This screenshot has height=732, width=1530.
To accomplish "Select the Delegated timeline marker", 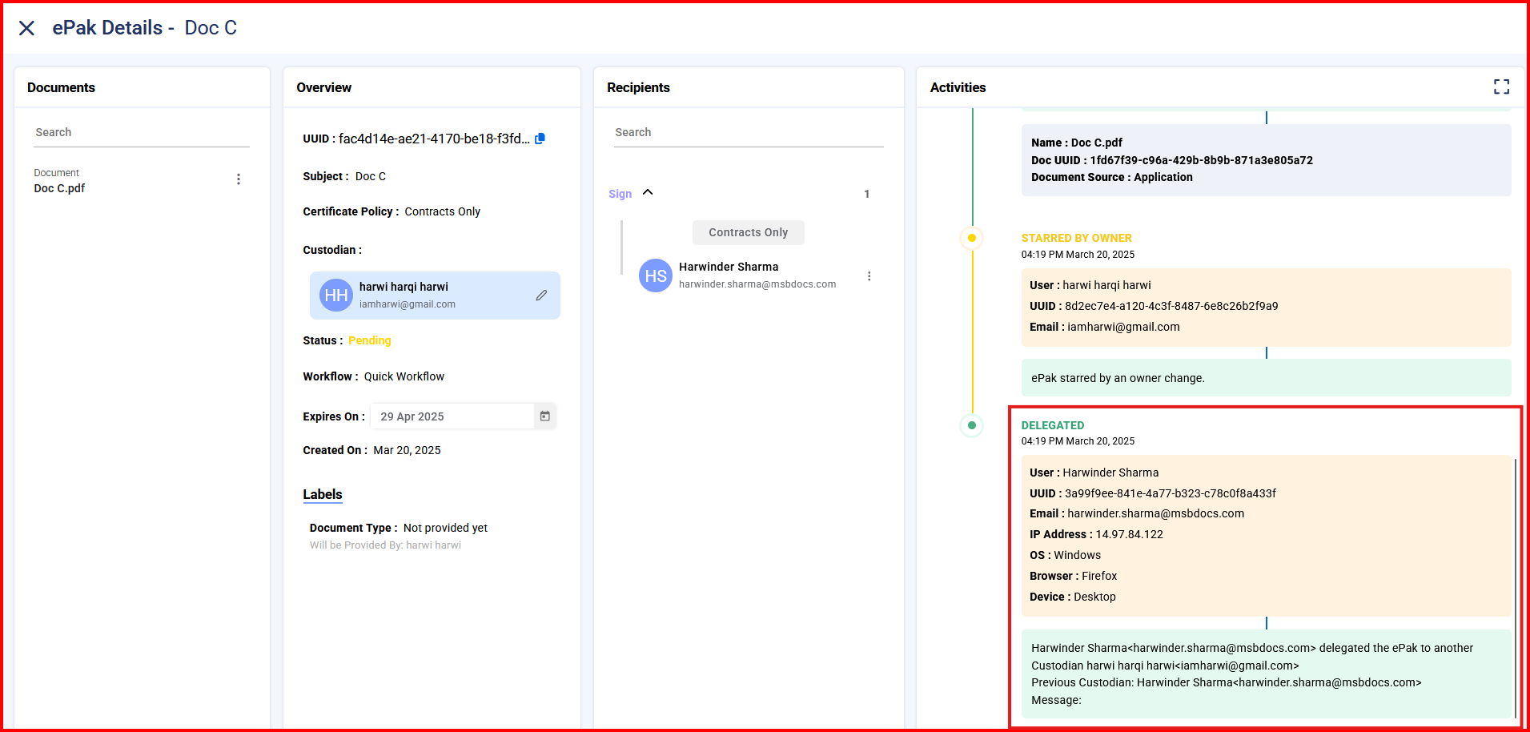I will [x=971, y=425].
